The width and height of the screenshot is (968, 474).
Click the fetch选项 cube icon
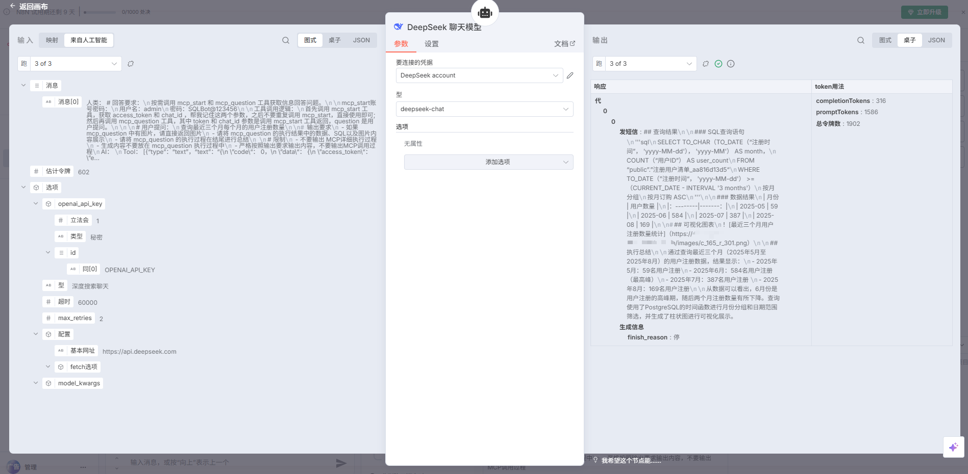point(61,367)
